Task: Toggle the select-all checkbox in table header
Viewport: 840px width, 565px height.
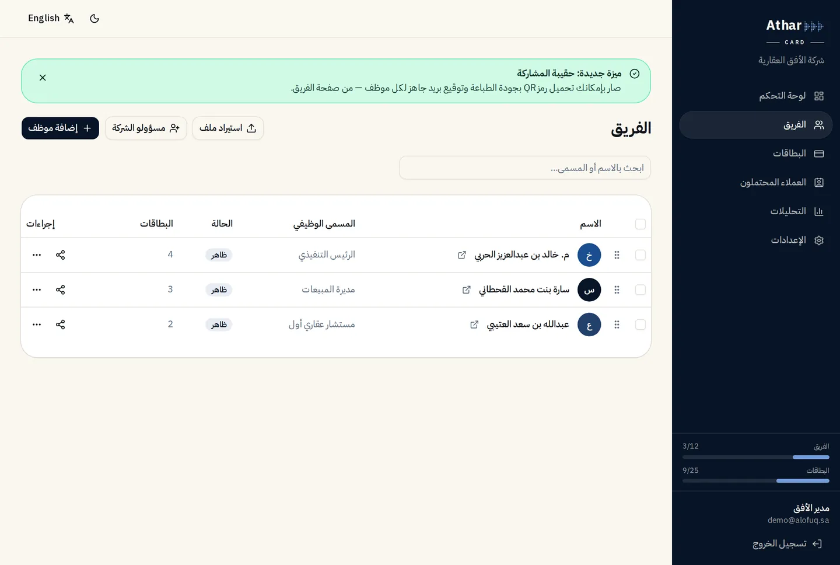Action: 640,224
